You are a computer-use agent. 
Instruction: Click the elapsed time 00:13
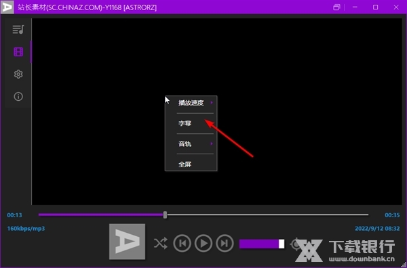(x=14, y=215)
